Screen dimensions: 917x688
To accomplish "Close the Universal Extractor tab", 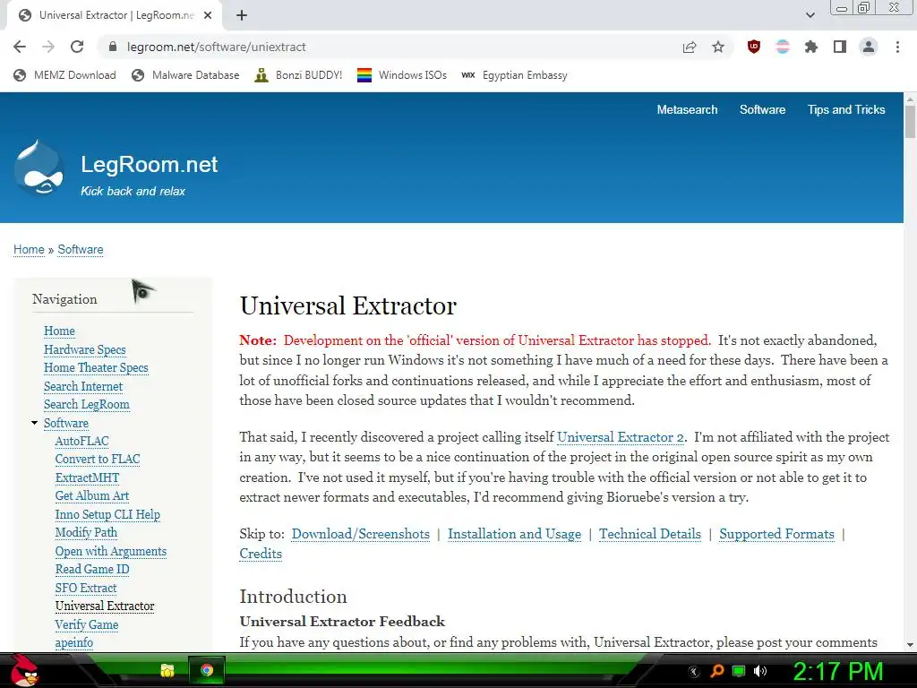I will pos(208,16).
